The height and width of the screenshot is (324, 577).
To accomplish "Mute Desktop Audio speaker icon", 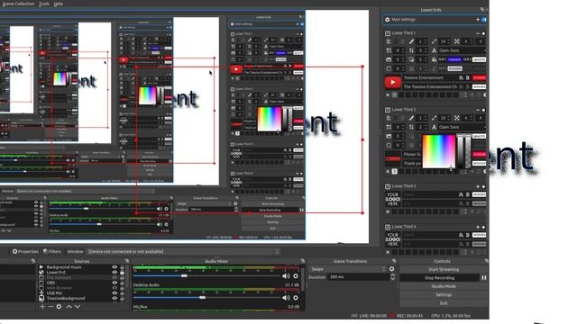I will pyautogui.click(x=286, y=298).
